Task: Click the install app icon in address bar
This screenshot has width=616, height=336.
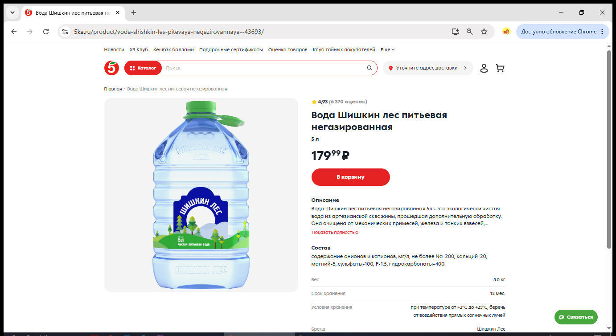Action: pos(455,32)
